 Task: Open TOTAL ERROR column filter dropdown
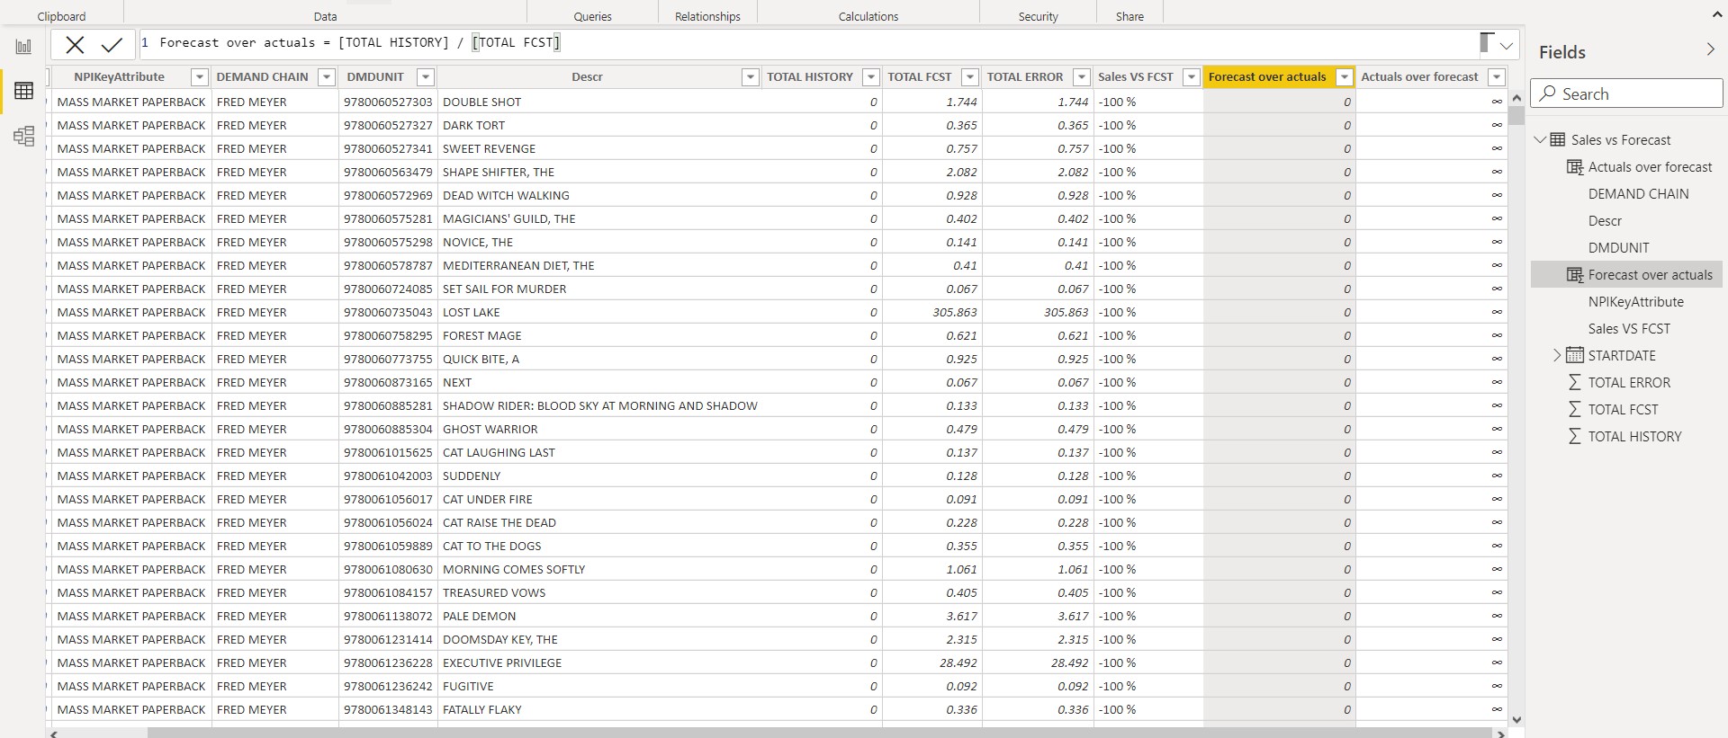point(1082,77)
